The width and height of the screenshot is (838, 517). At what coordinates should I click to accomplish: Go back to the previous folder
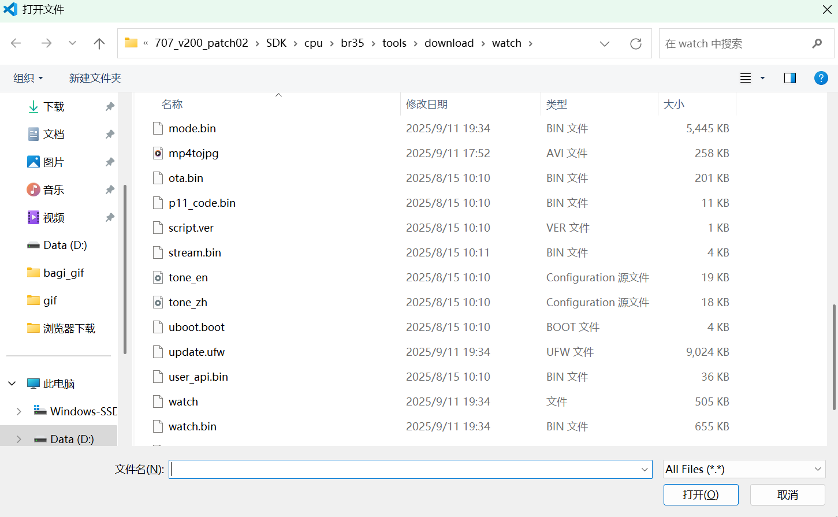tap(16, 43)
